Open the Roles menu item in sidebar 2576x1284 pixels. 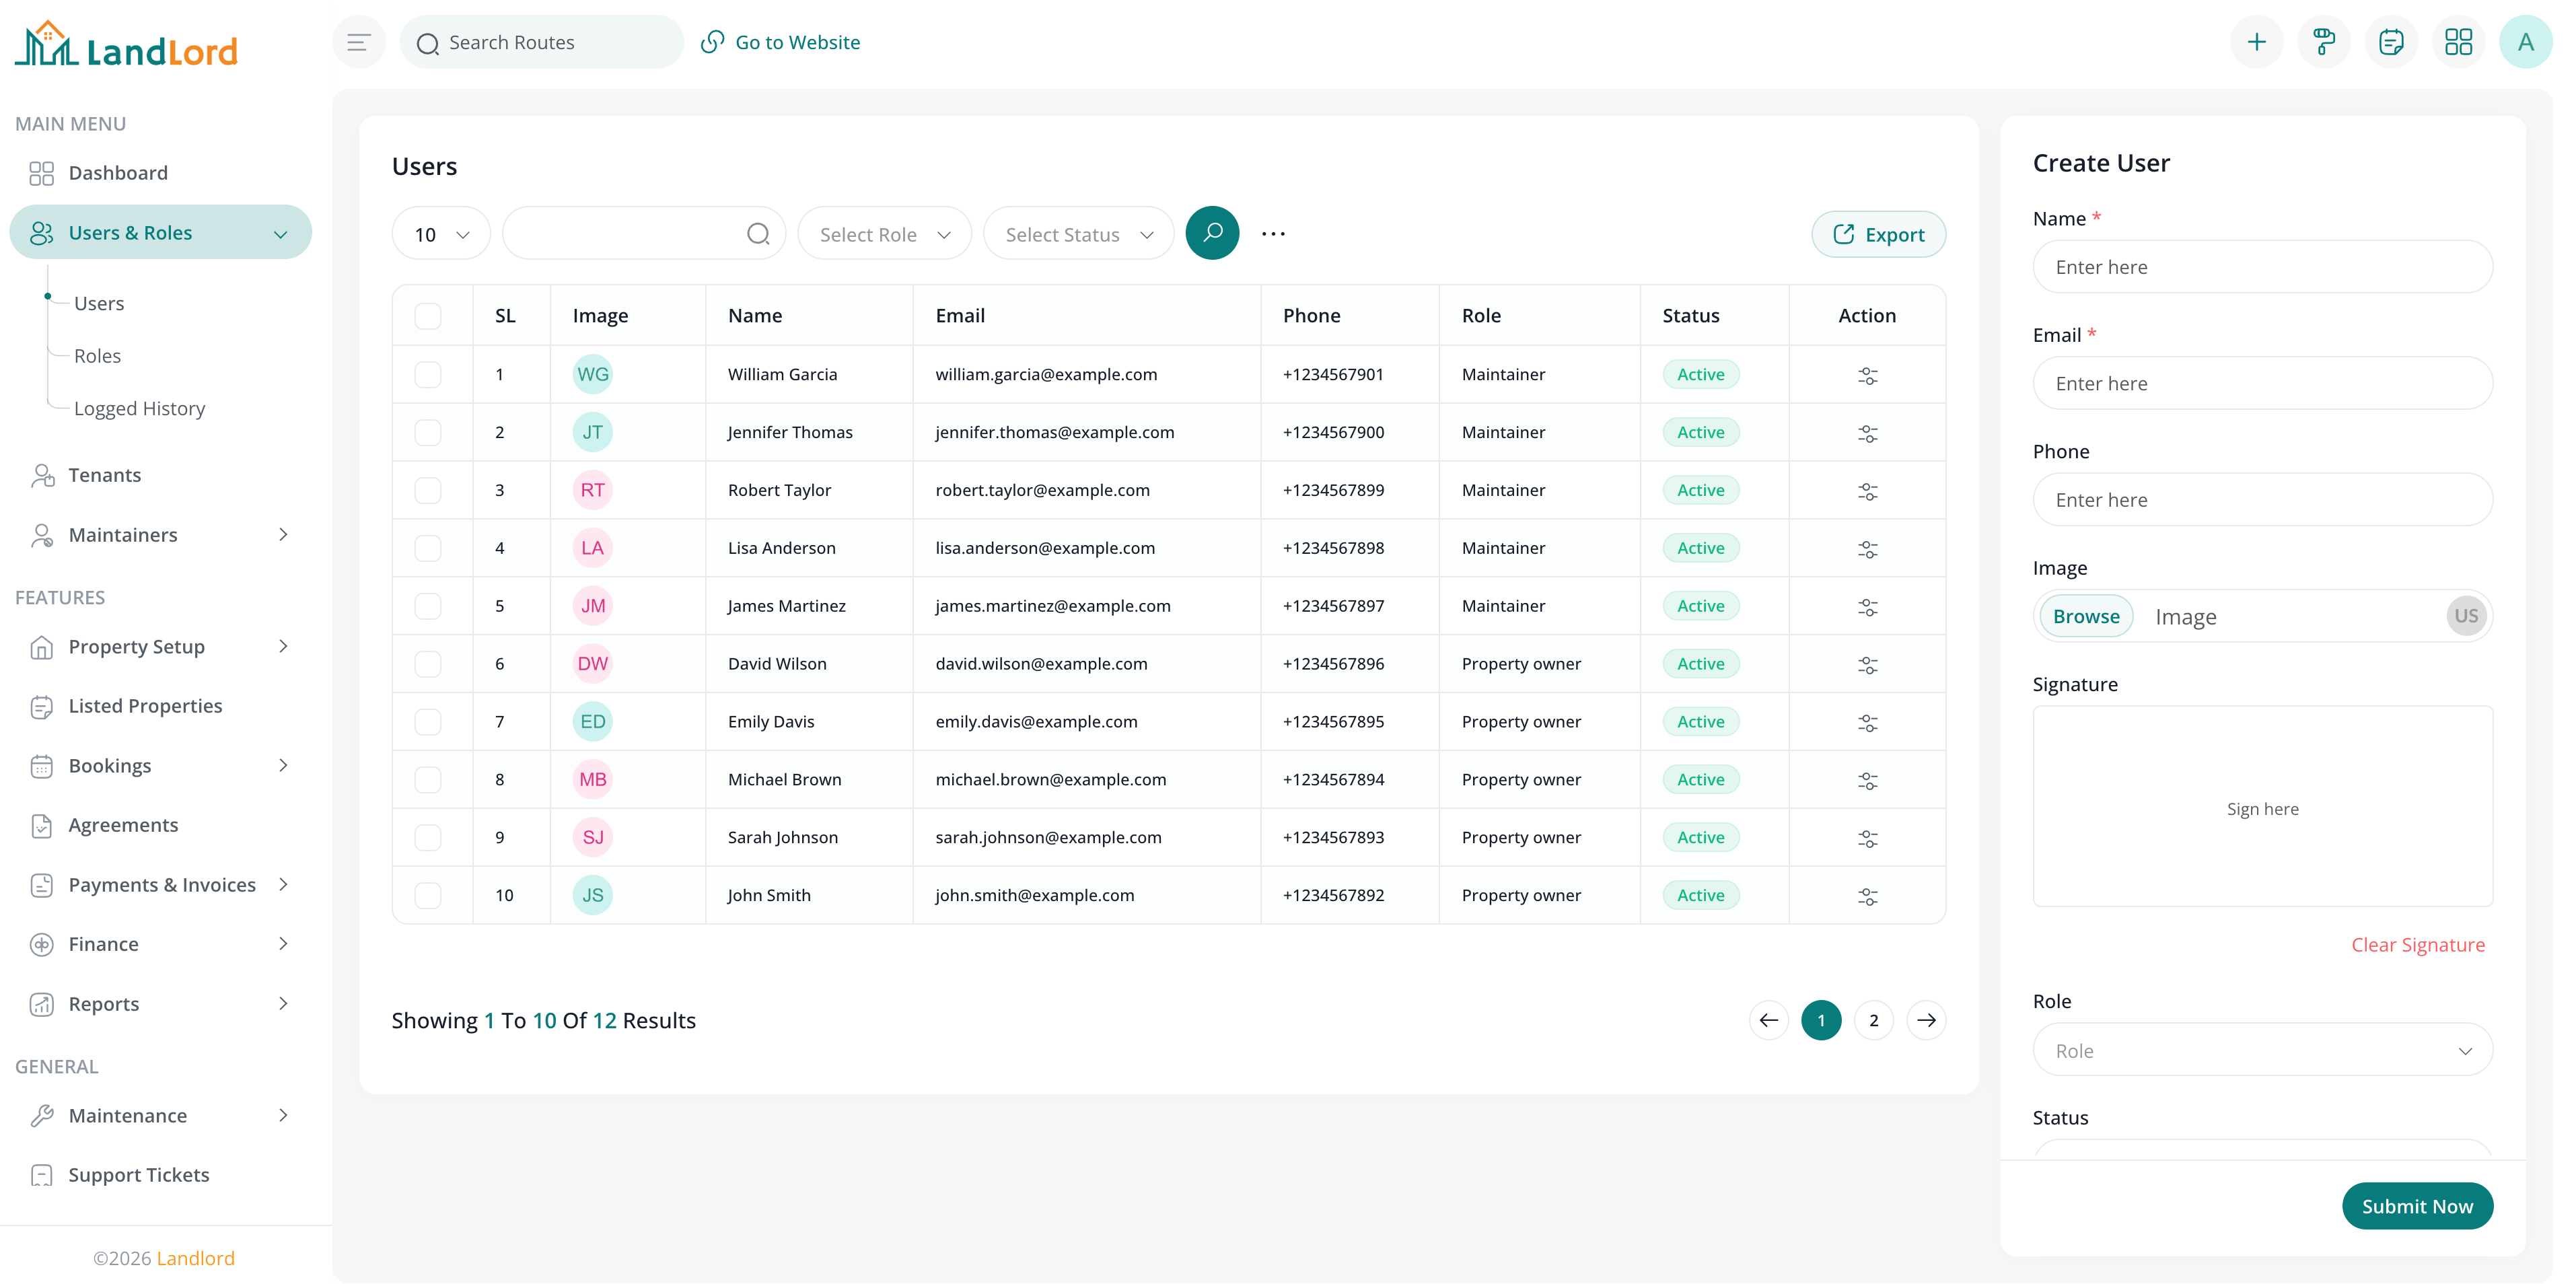97,355
